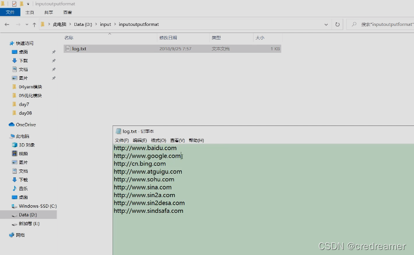Open the recent locations dropdown arrow

pos(26,24)
